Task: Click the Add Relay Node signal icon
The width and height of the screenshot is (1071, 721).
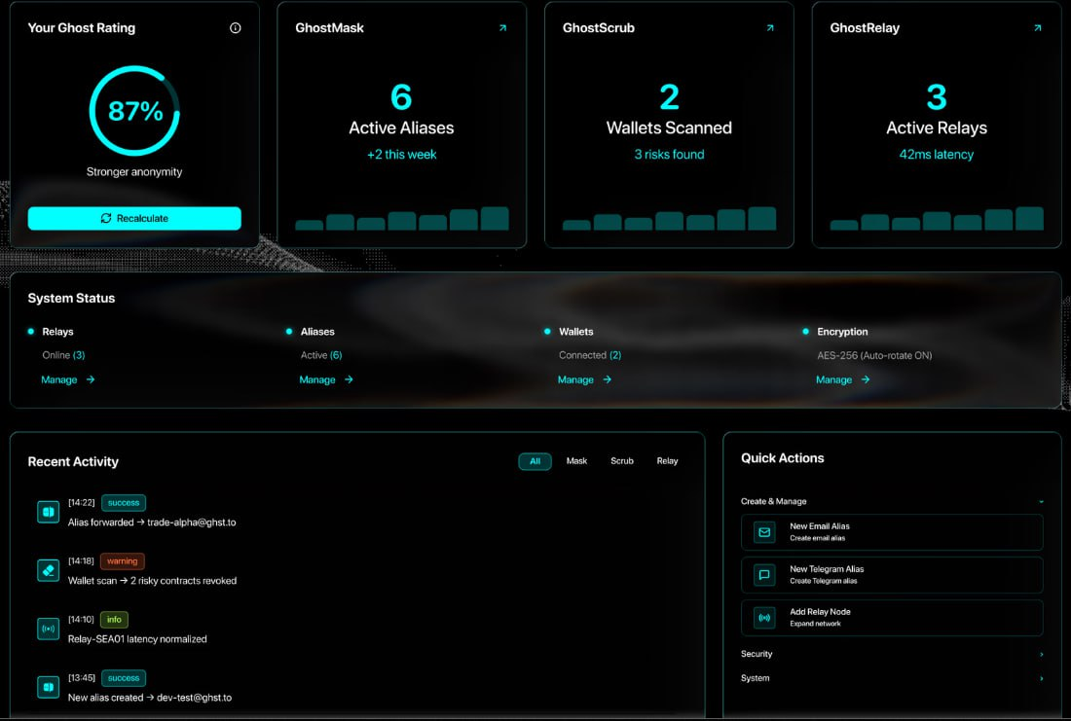Action: [x=764, y=618]
